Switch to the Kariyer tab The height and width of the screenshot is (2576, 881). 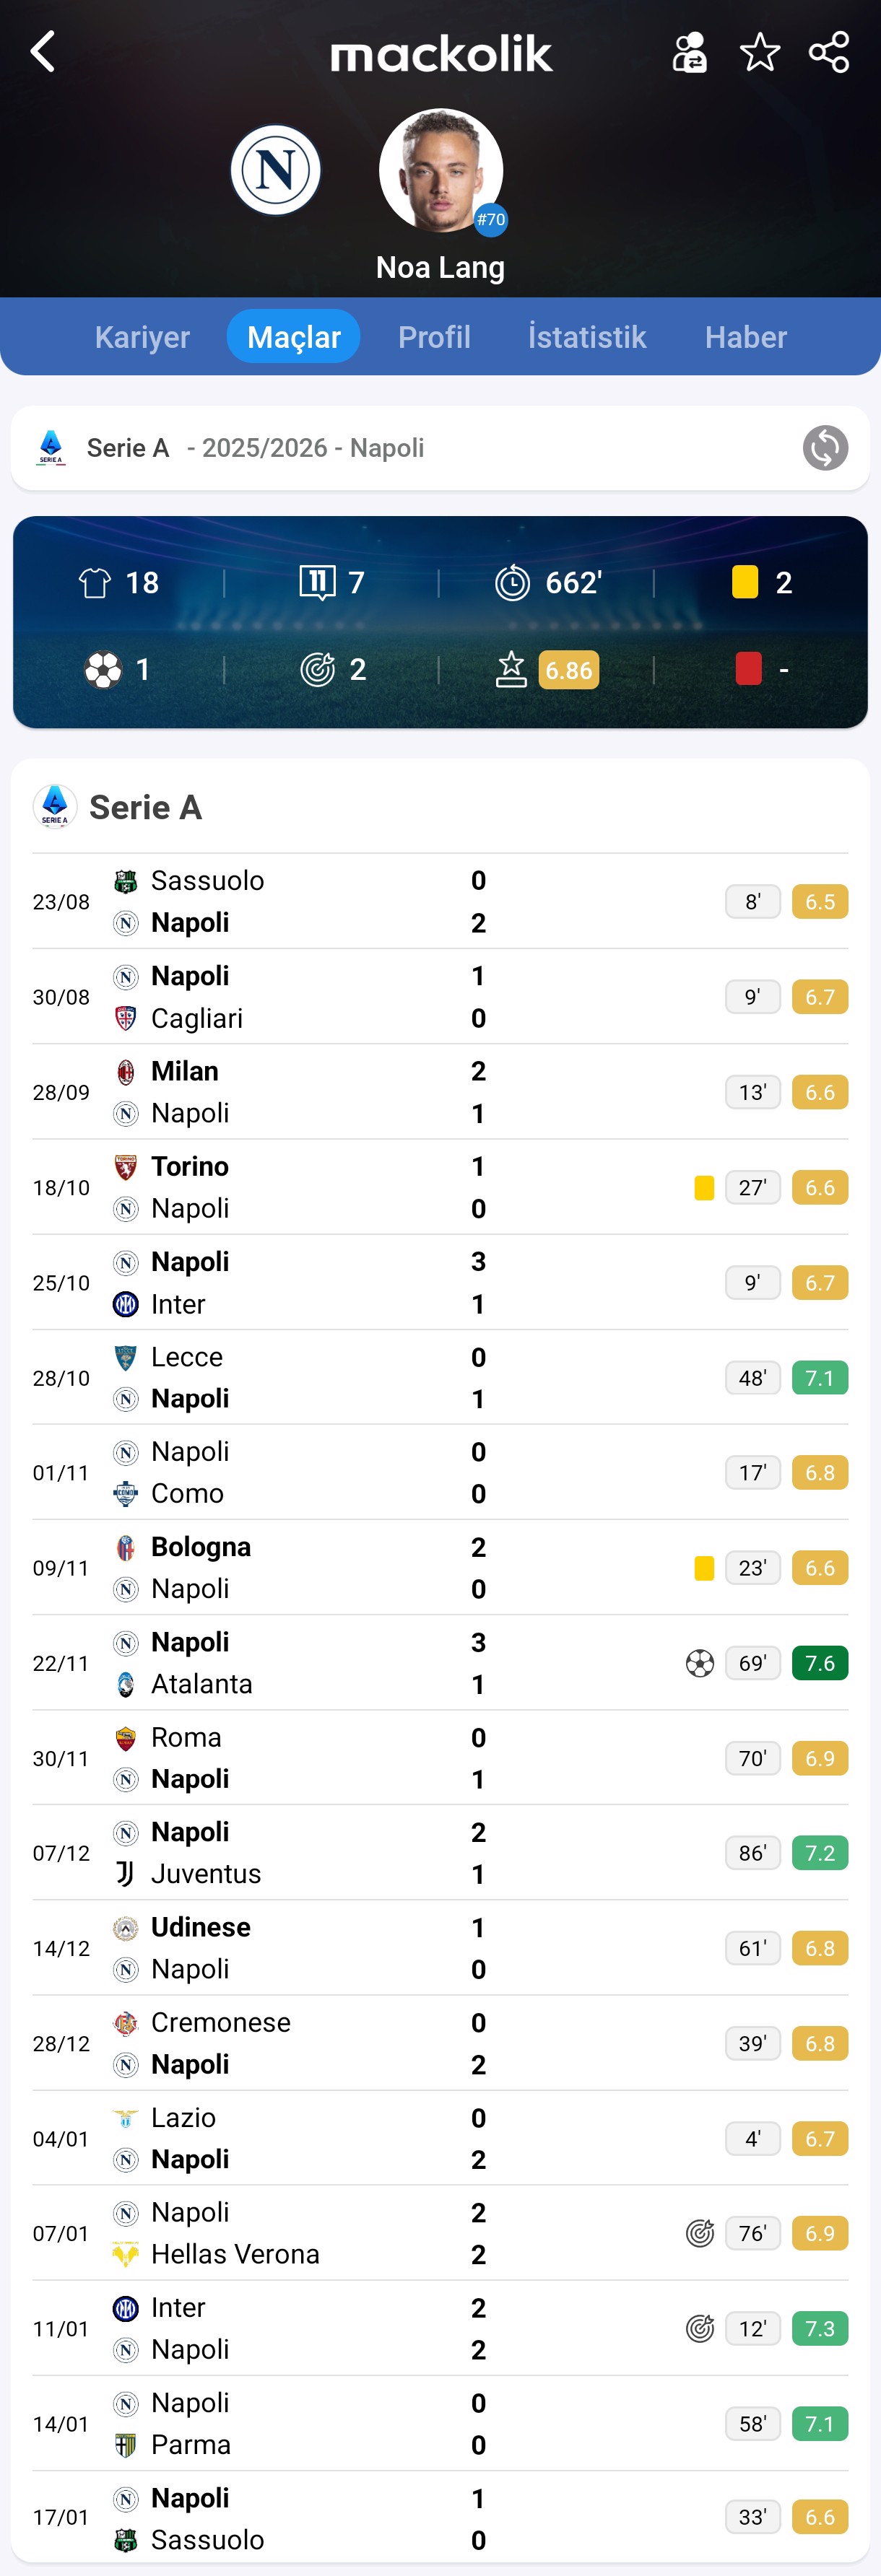click(x=142, y=337)
